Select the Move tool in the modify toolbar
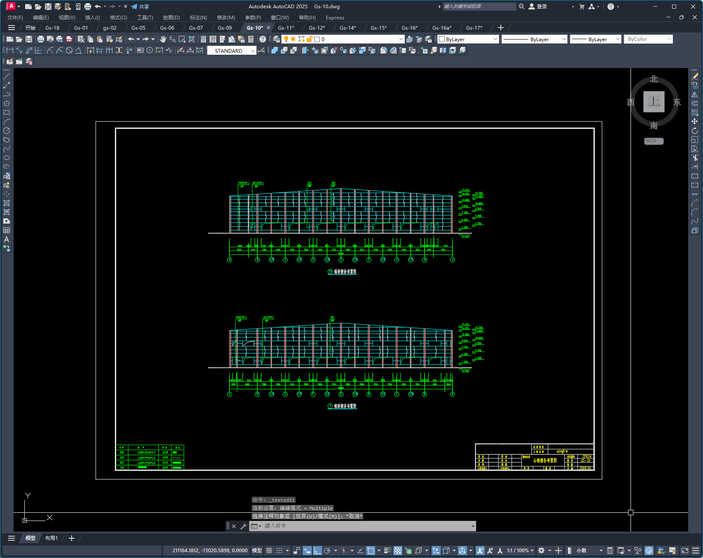The width and height of the screenshot is (703, 558). tap(695, 121)
